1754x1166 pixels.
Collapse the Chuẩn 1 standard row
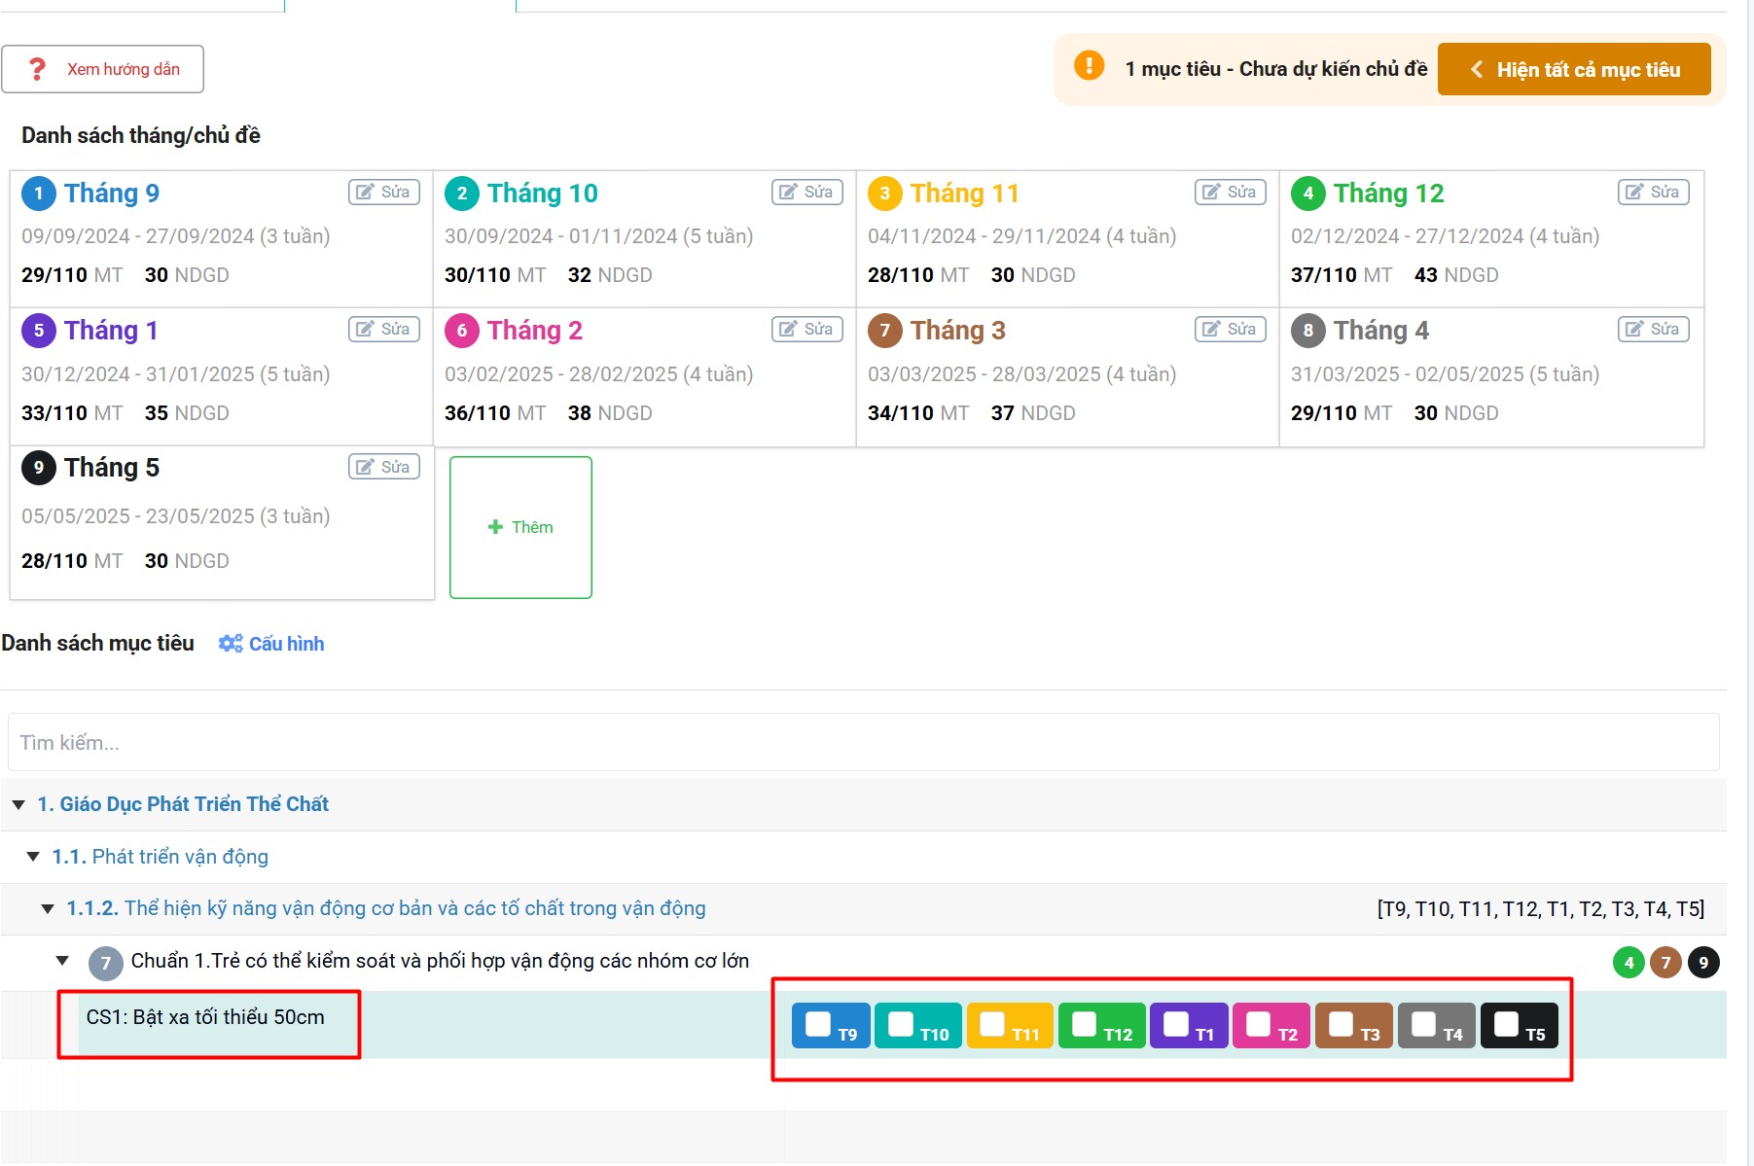click(x=62, y=961)
